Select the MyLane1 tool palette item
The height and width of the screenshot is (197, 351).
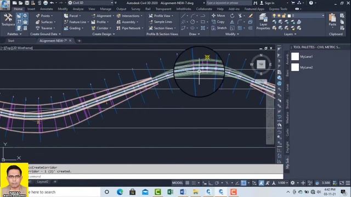pyautogui.click(x=302, y=56)
